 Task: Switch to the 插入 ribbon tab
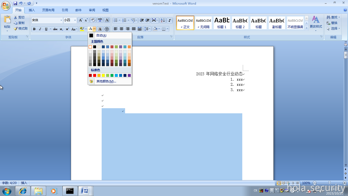point(32,10)
